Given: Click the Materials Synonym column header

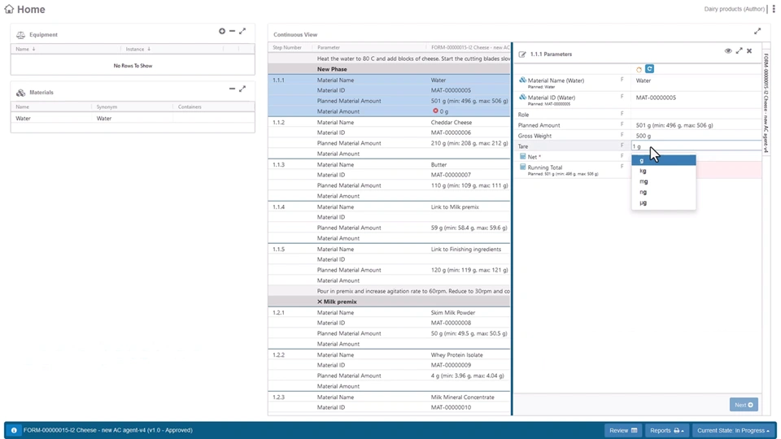Looking at the screenshot, I should [x=107, y=107].
